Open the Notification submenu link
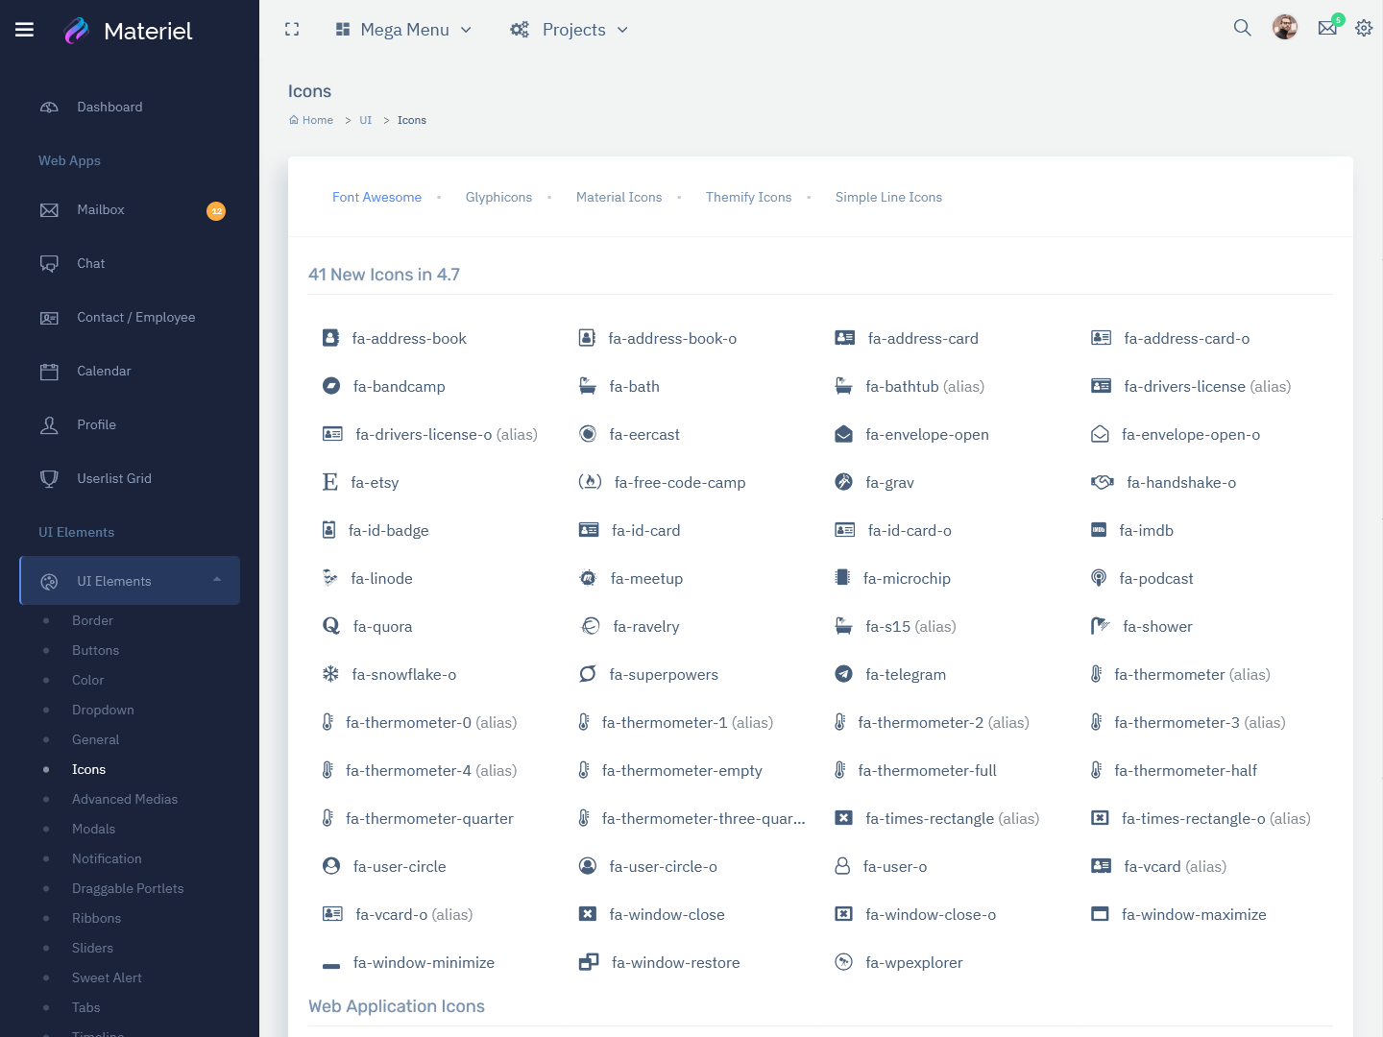Screen dimensions: 1383x1037 [107, 858]
